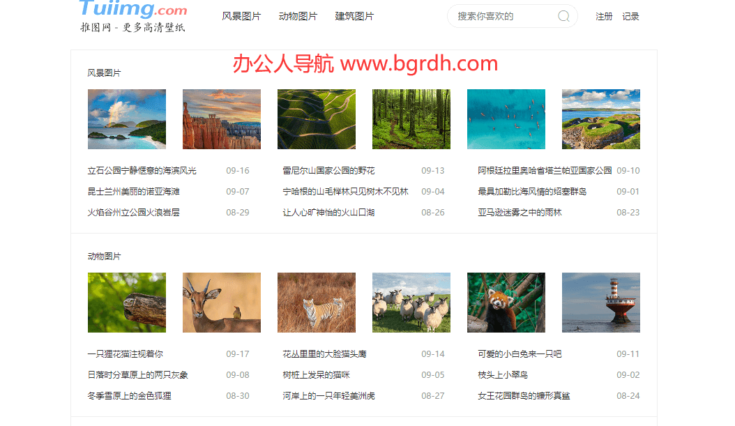Open the 动物图片 navigation menu item
Screen dimensions: 735x426
coord(298,15)
